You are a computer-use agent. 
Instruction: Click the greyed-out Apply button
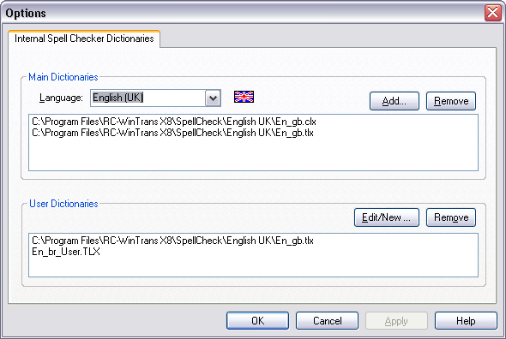click(396, 321)
